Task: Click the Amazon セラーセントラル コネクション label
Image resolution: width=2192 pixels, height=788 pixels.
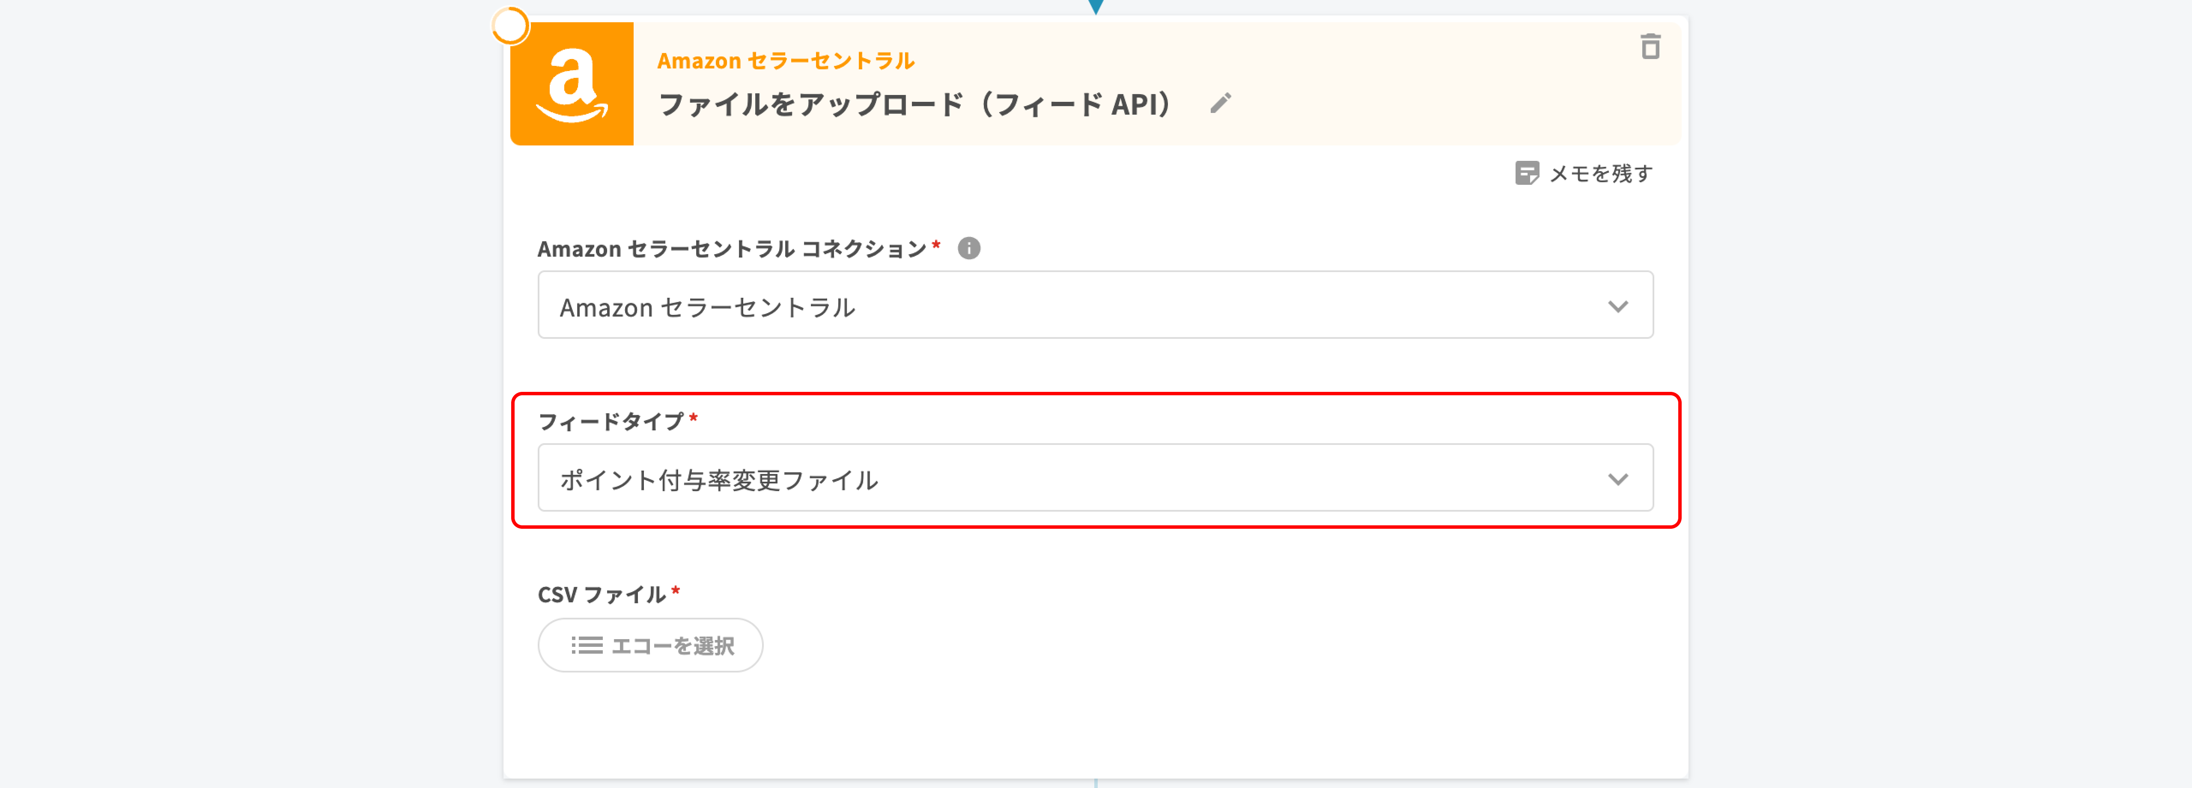Action: coord(732,249)
